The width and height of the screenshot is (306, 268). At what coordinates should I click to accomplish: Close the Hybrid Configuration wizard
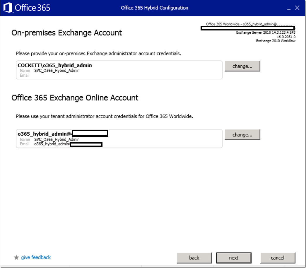point(297,8)
